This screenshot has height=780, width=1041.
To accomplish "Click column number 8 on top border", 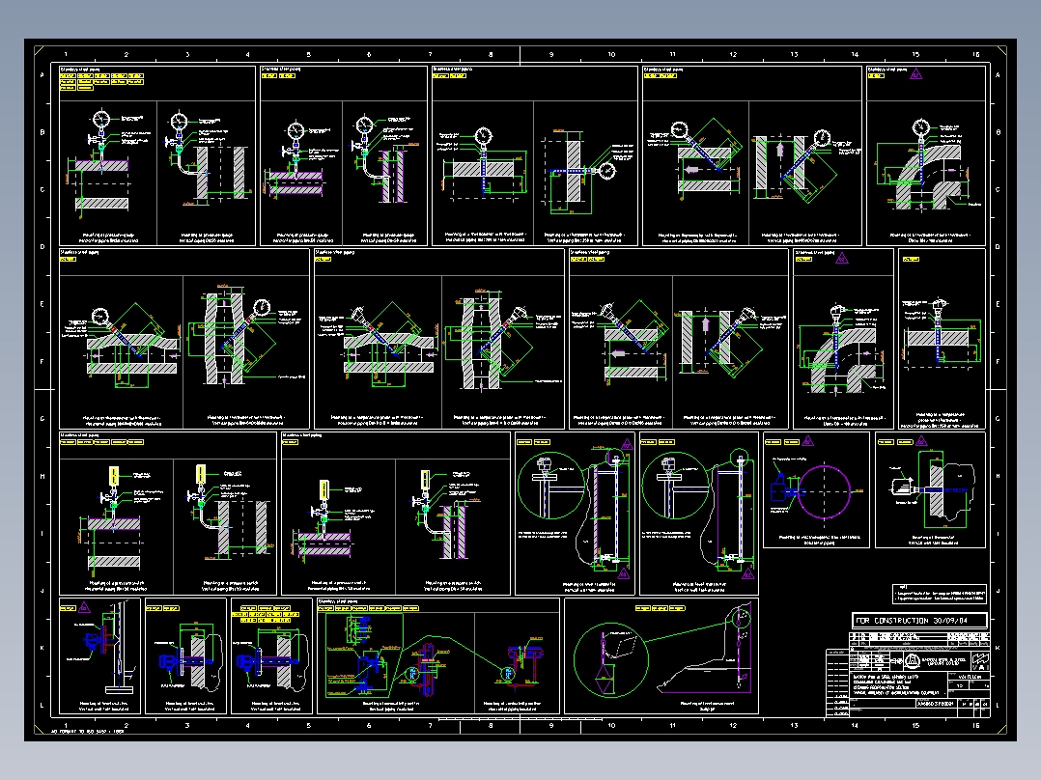I will click(x=491, y=54).
